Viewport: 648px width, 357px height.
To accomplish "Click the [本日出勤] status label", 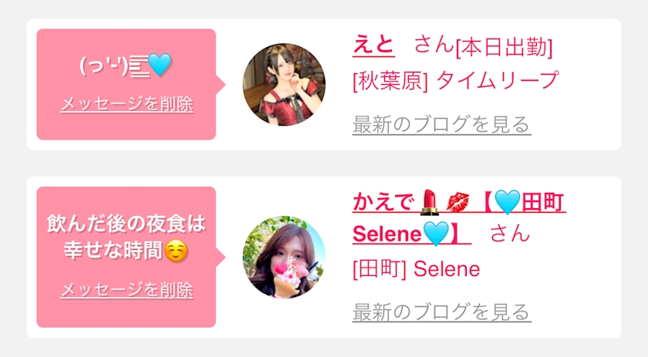I will (x=505, y=48).
